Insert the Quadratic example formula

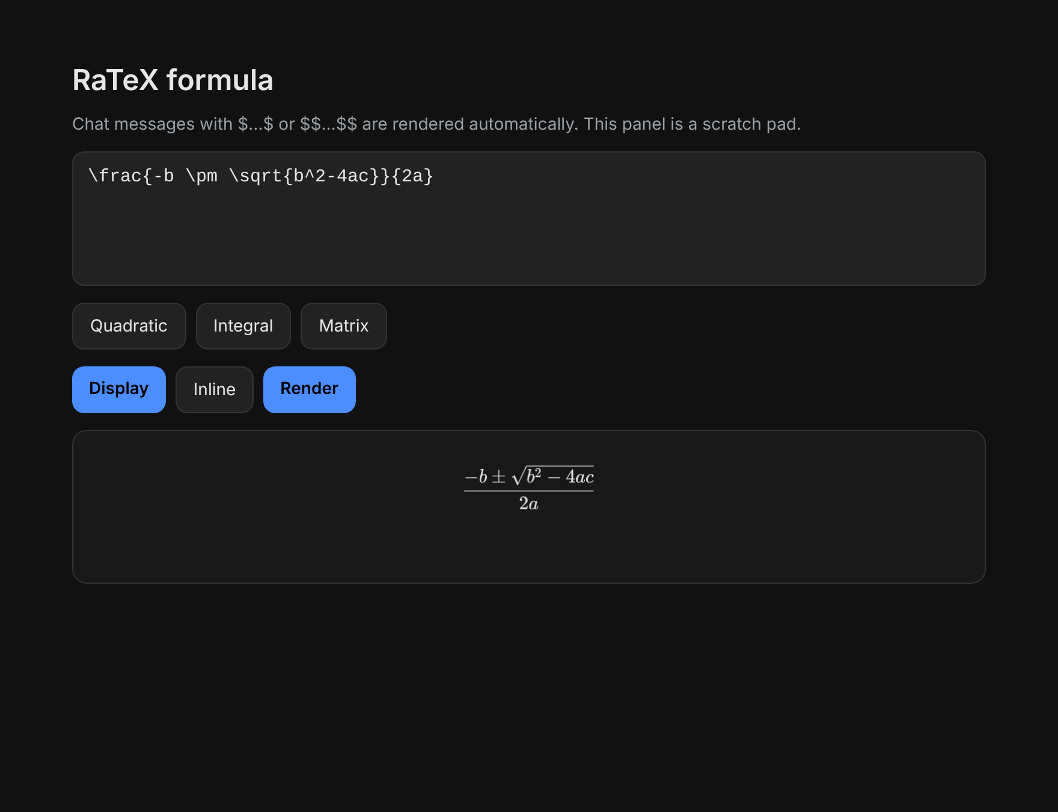pyautogui.click(x=129, y=326)
